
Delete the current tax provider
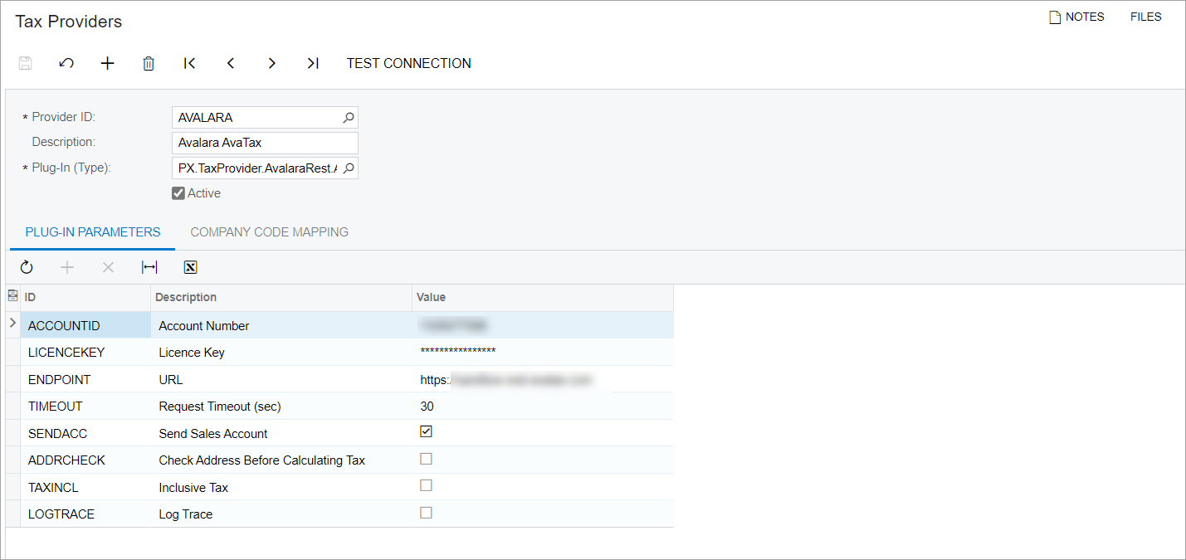point(149,63)
